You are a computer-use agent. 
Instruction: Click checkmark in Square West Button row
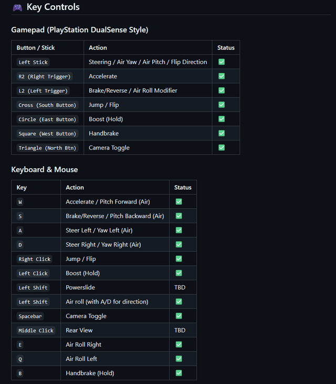pos(222,134)
